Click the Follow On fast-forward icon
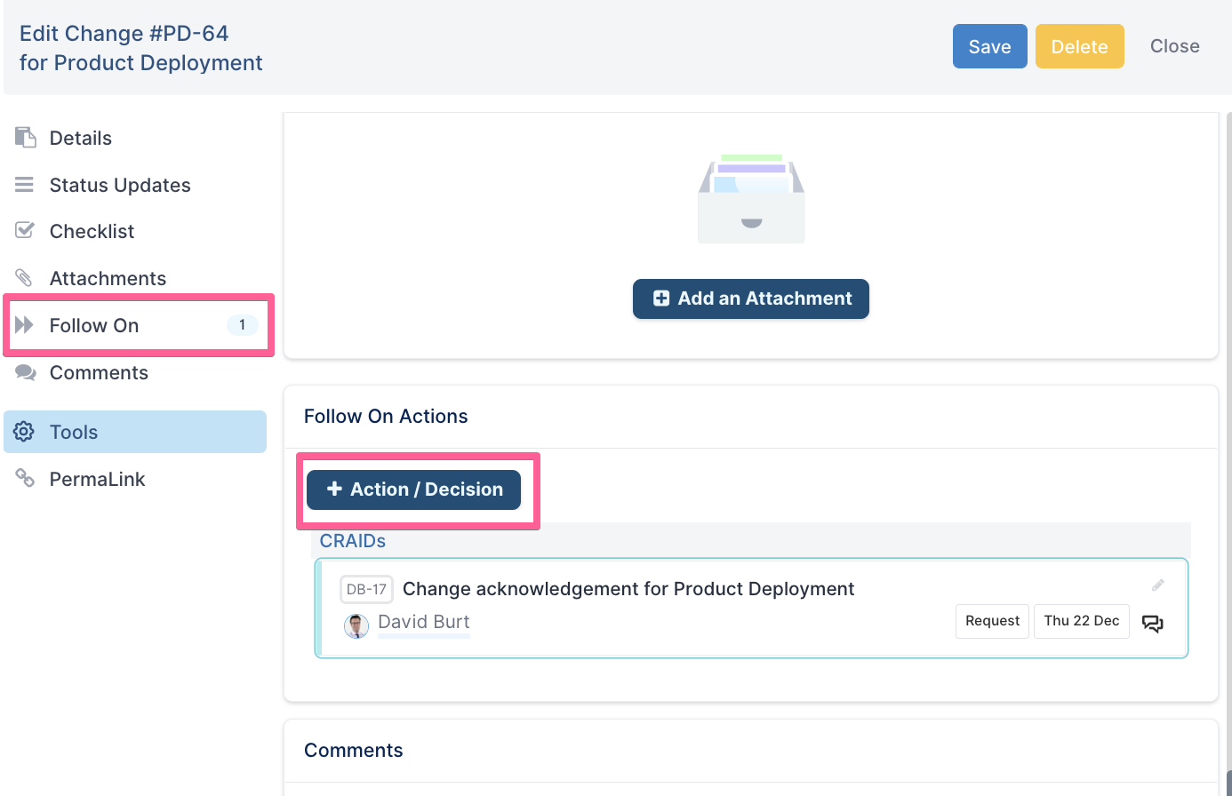The width and height of the screenshot is (1232, 796). point(25,325)
